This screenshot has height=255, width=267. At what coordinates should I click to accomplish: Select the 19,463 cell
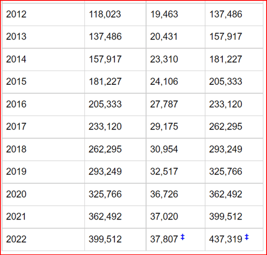click(x=176, y=14)
